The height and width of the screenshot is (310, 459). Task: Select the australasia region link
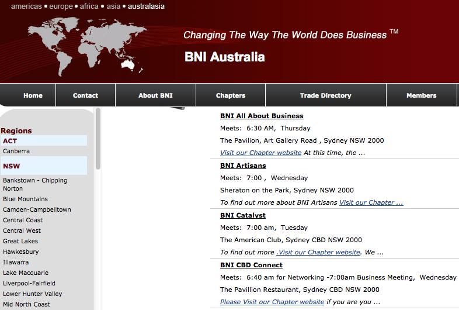pyautogui.click(x=146, y=6)
